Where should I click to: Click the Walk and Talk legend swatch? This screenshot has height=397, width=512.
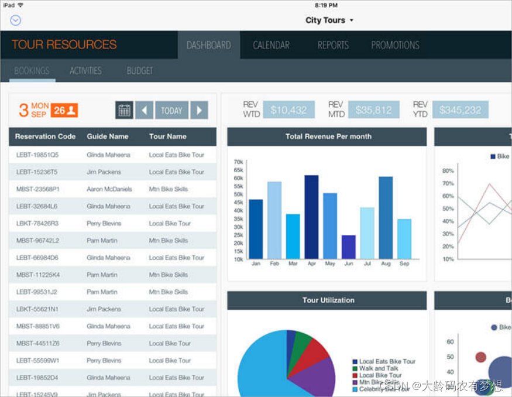coord(355,368)
